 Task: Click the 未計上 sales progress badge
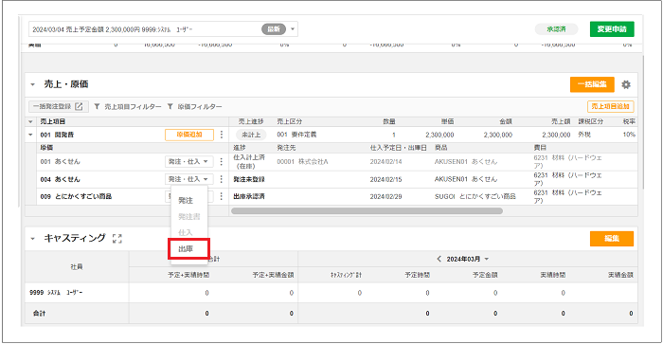click(251, 135)
